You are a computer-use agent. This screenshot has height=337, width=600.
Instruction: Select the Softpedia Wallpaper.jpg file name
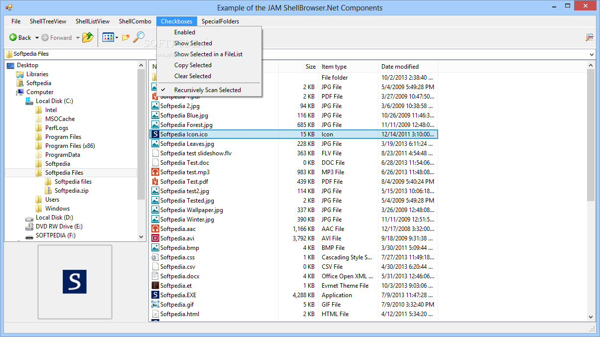click(192, 210)
